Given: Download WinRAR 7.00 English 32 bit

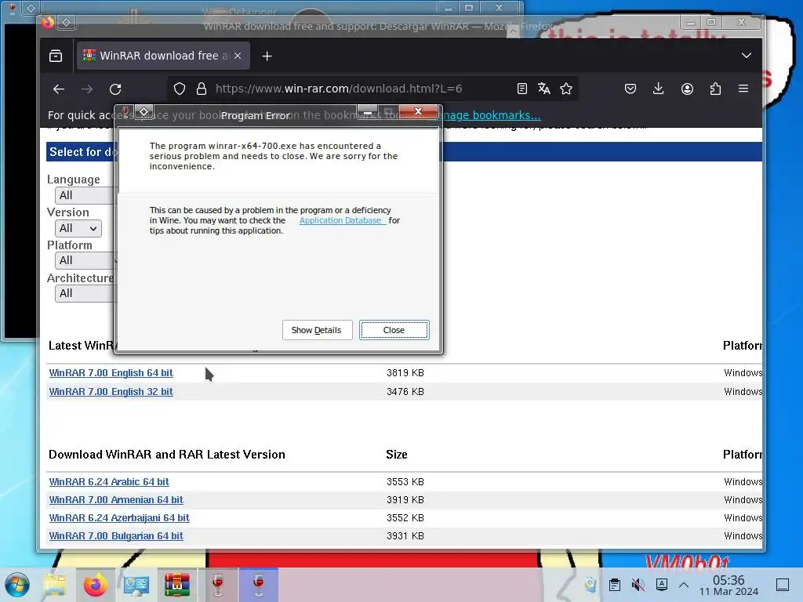Looking at the screenshot, I should click(x=111, y=392).
